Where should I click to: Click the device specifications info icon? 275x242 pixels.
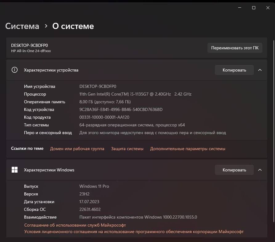click(14, 70)
